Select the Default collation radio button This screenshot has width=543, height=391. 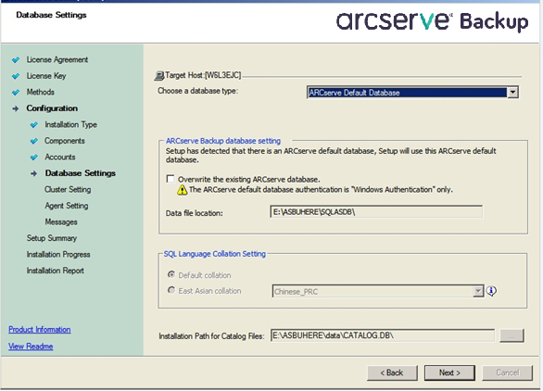click(x=171, y=274)
